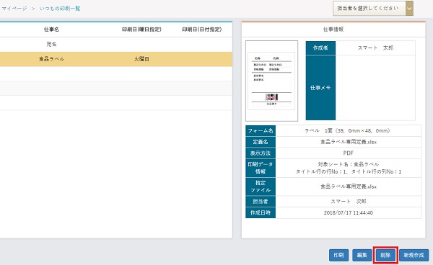Click the 作成者 label cell
Image resolution: width=433 pixels, height=265 pixels.
pos(320,48)
